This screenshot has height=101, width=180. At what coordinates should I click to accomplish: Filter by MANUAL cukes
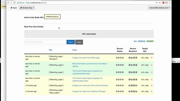[142, 41]
